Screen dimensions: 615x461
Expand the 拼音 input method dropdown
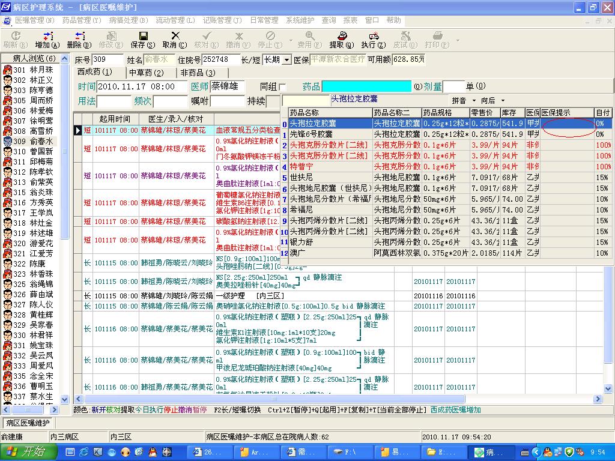click(474, 101)
